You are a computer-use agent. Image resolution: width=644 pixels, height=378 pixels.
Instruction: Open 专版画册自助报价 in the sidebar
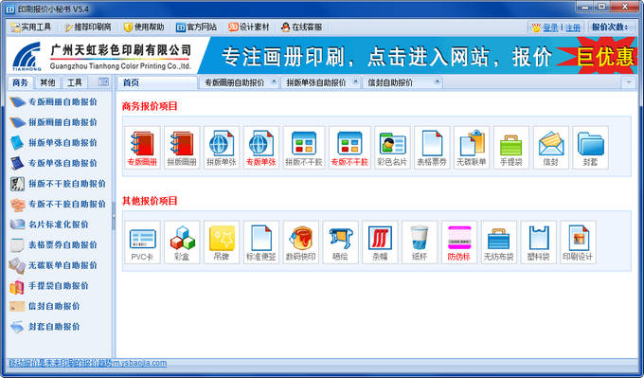(x=53, y=102)
